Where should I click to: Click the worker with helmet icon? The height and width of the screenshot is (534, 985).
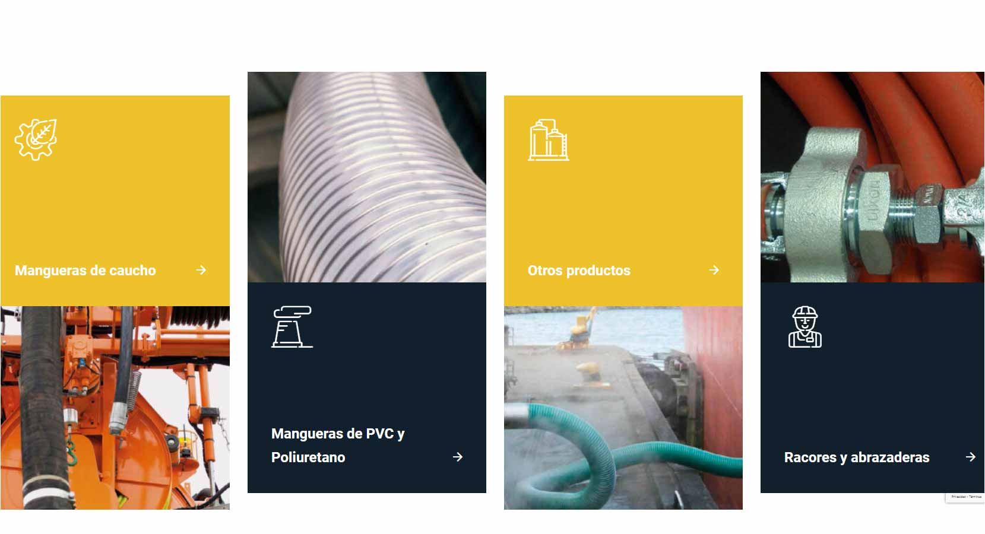point(805,326)
